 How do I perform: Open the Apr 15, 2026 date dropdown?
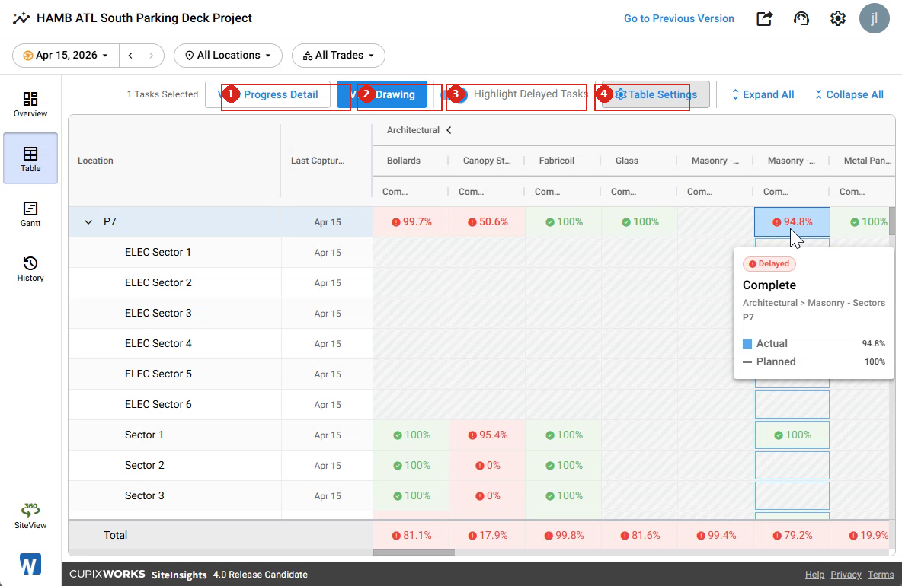point(66,55)
